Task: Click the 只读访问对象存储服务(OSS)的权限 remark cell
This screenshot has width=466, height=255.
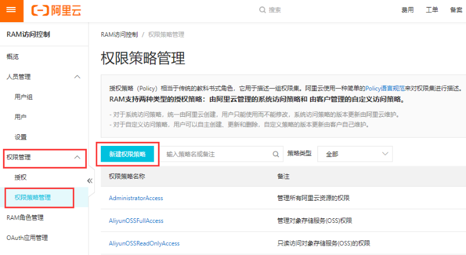Action: coord(323,243)
